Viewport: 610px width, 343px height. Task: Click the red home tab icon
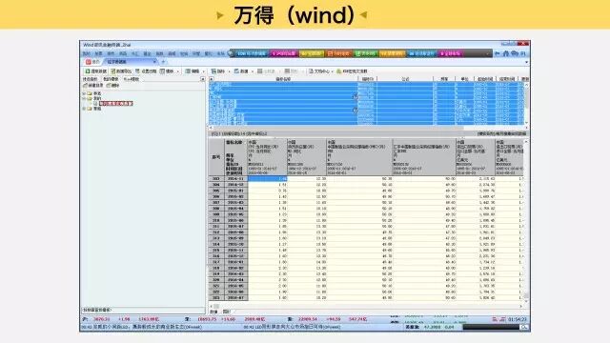click(x=89, y=62)
